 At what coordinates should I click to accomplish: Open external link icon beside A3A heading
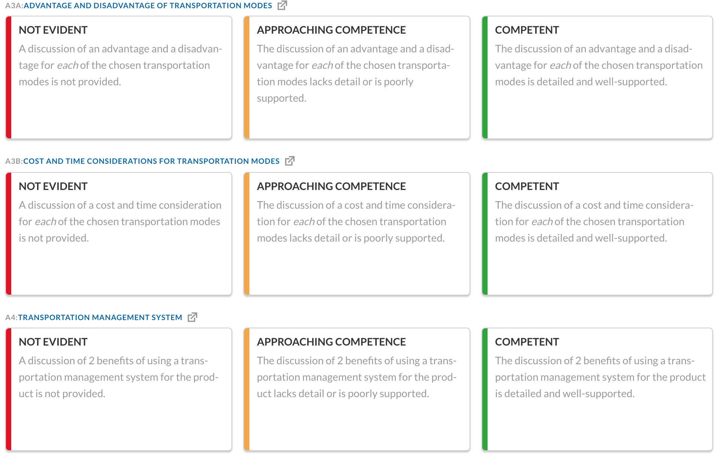[282, 5]
